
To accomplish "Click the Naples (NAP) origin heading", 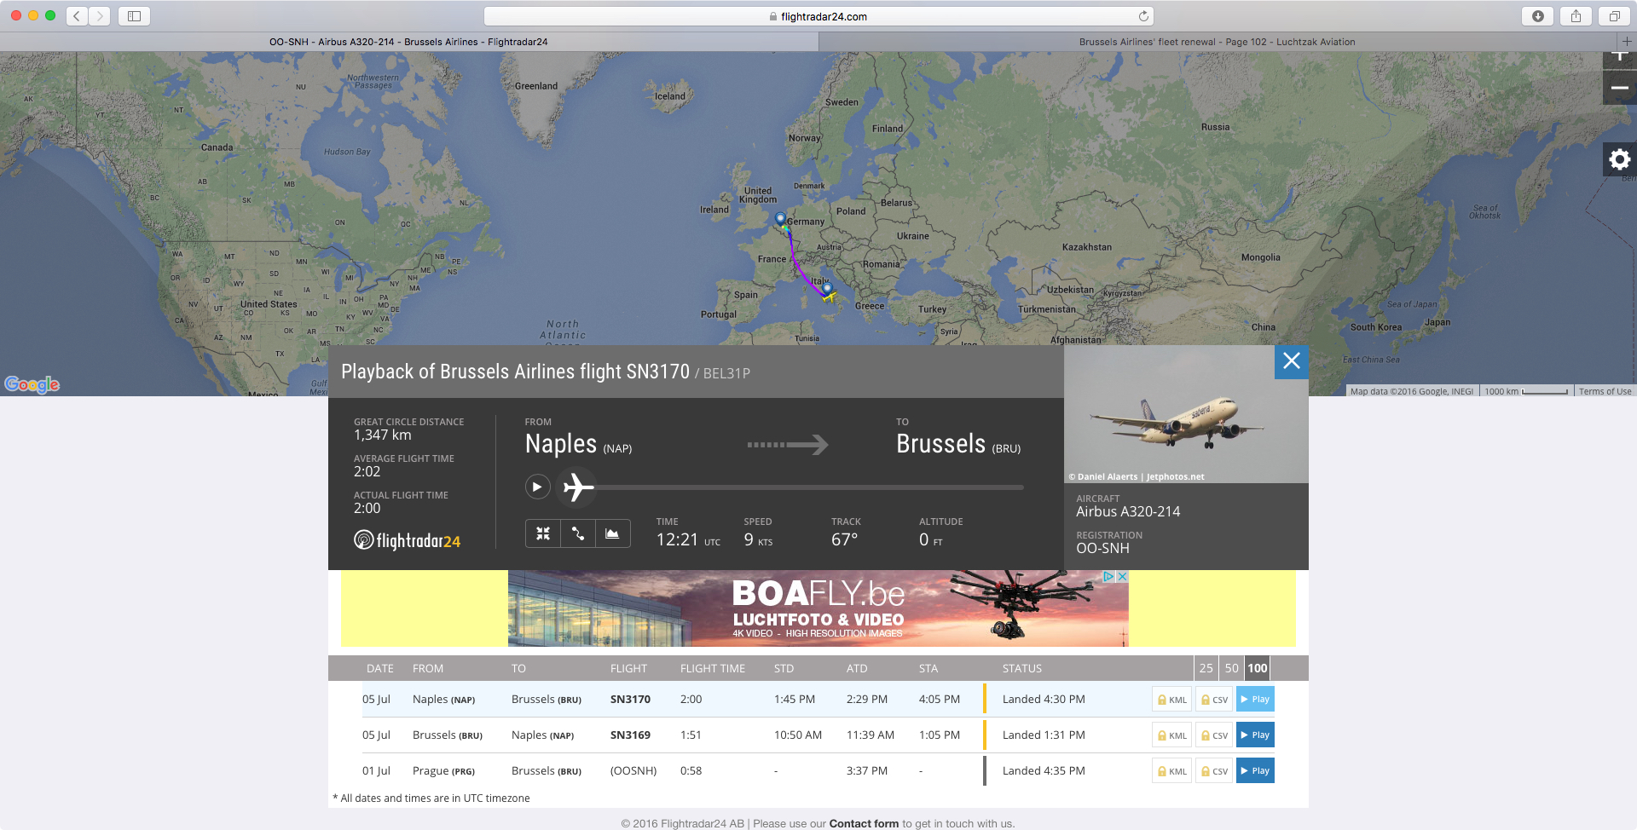I will [x=578, y=444].
